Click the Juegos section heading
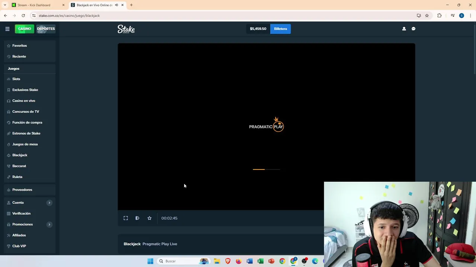The width and height of the screenshot is (476, 267). click(x=13, y=69)
